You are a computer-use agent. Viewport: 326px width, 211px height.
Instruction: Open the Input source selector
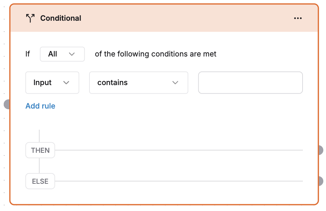tap(52, 83)
